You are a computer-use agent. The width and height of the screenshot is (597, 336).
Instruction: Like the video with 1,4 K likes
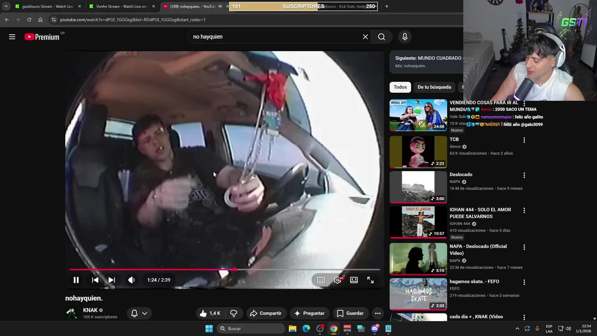tap(210, 314)
